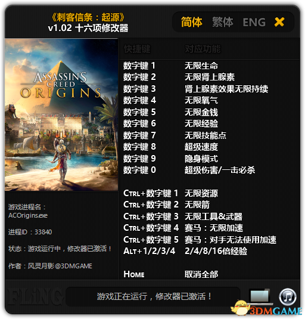Select the 超级速度 option
This screenshot has width=305, height=319.
point(201,147)
